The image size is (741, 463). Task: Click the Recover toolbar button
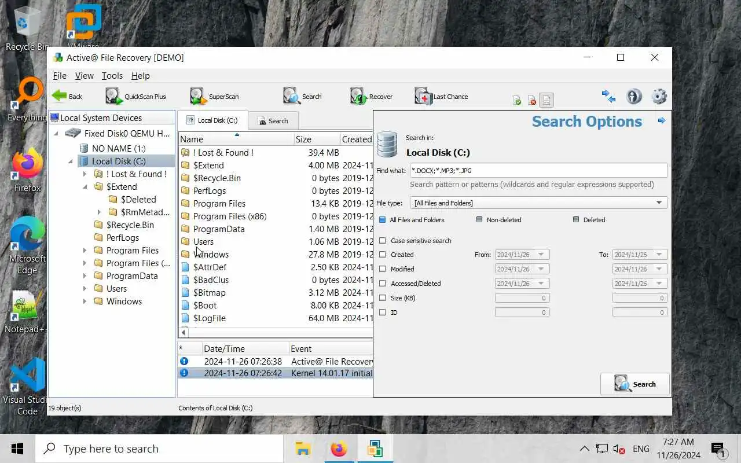(372, 96)
